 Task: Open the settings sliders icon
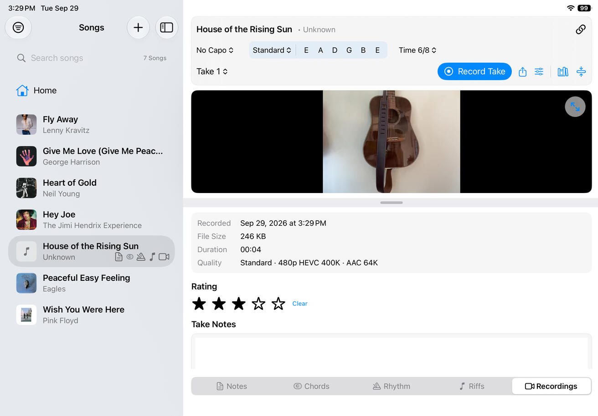(539, 71)
